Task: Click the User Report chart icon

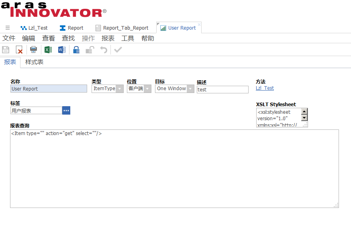Action: tap(163, 28)
